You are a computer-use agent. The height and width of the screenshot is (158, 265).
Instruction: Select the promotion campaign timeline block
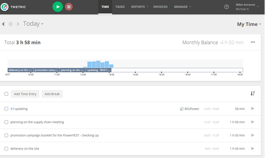tap(46, 70)
